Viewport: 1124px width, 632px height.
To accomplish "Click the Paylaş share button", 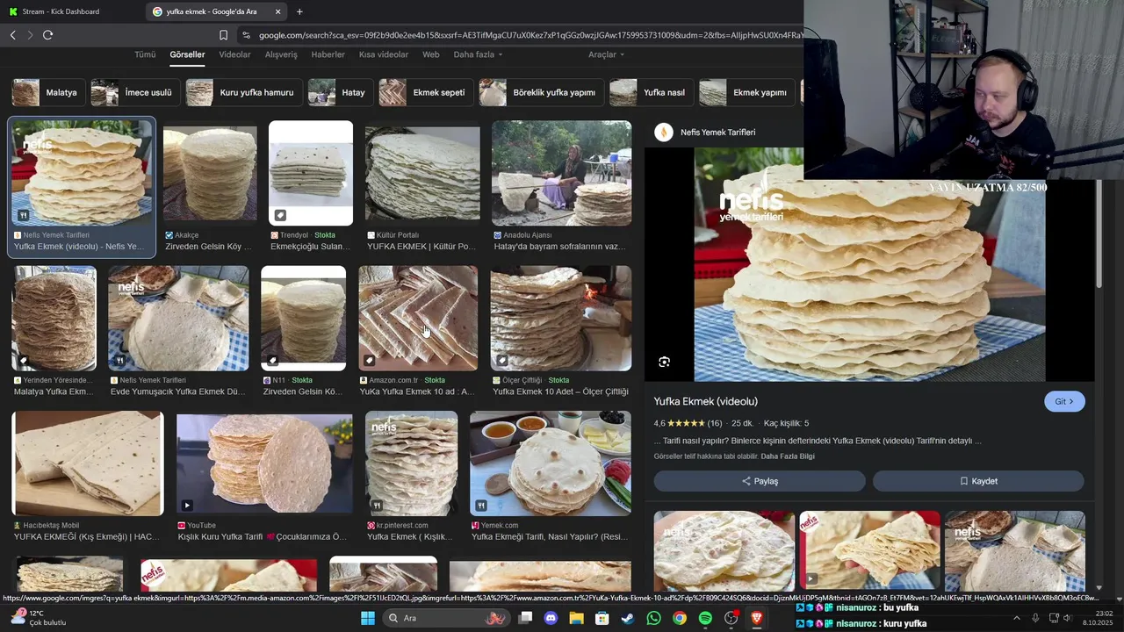I will (x=760, y=481).
